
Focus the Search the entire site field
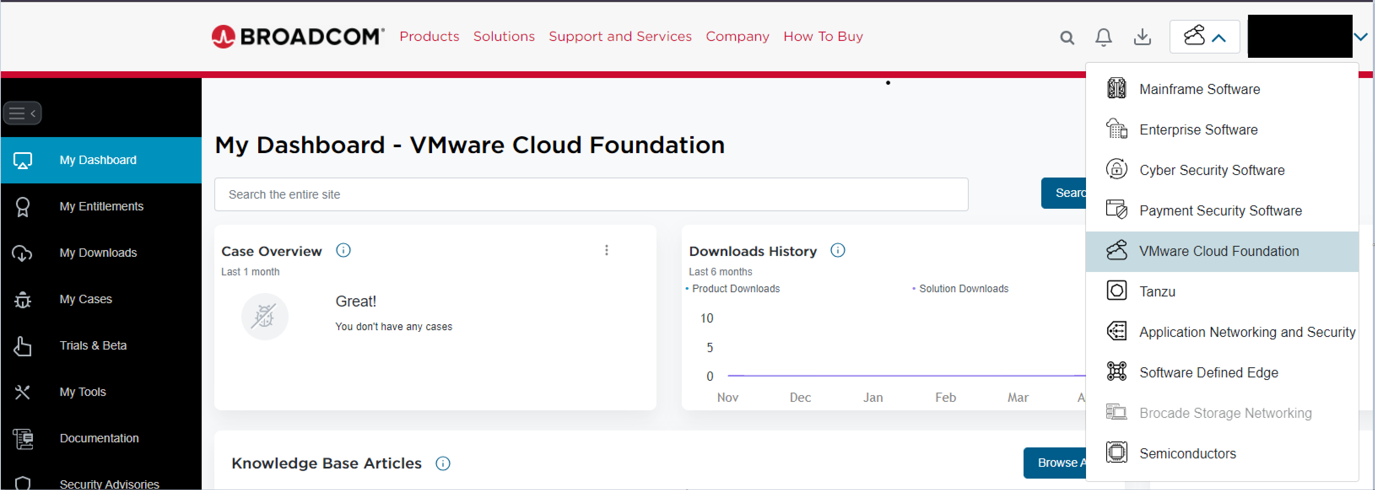click(591, 194)
